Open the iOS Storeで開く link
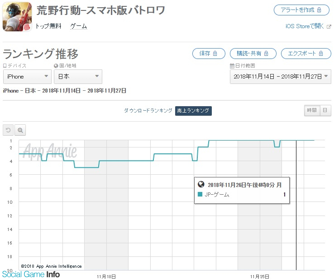 tap(305, 26)
